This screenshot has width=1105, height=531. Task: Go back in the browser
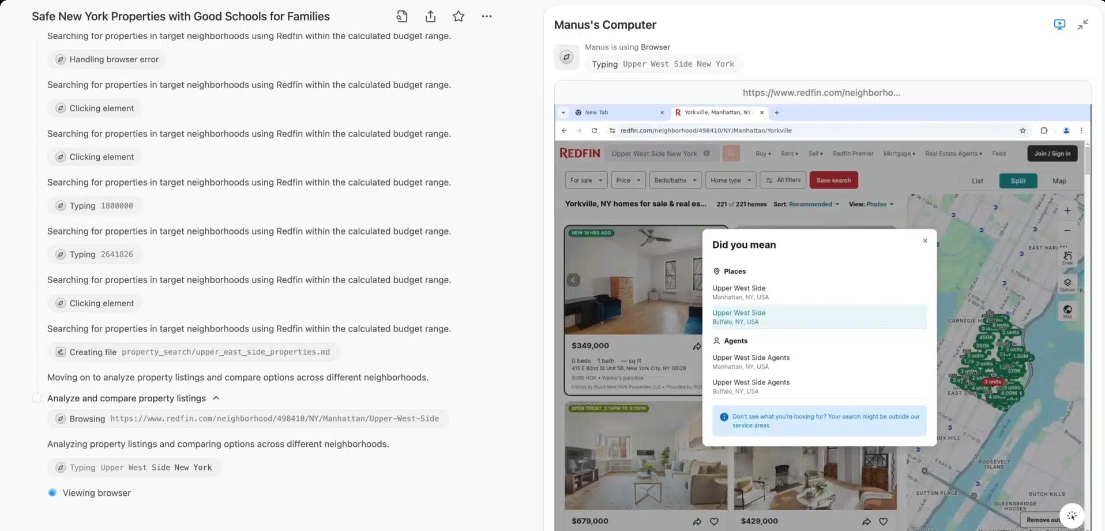point(565,131)
